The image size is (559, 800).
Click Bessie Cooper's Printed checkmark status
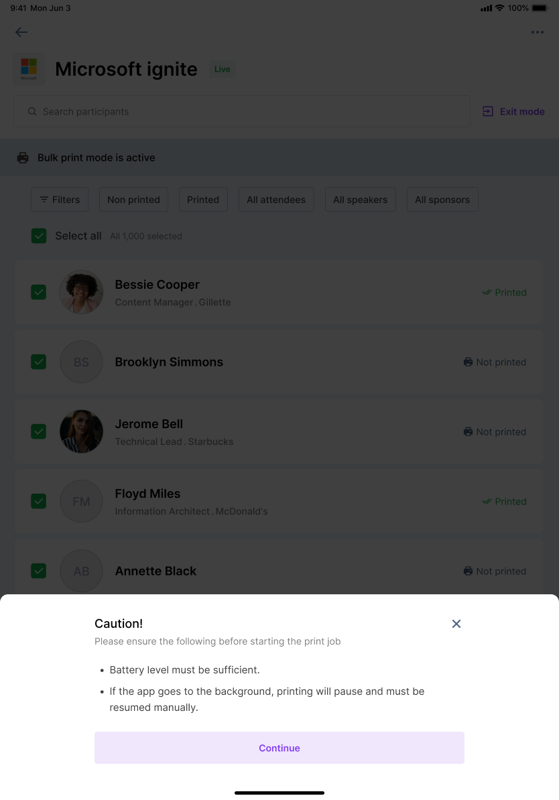tap(504, 292)
